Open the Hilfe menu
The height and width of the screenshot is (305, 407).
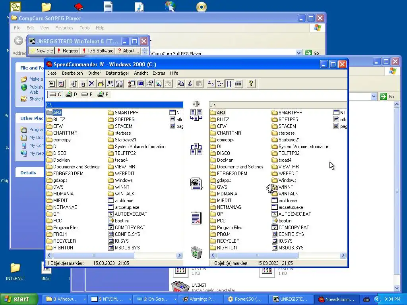point(174,73)
